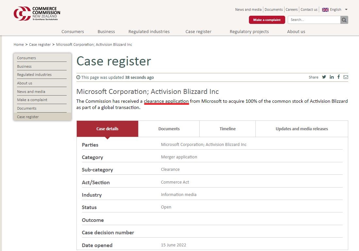Click the Parties value text
The image size is (359, 251).
(204, 145)
